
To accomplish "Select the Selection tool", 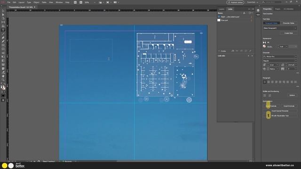I will tap(3, 11).
